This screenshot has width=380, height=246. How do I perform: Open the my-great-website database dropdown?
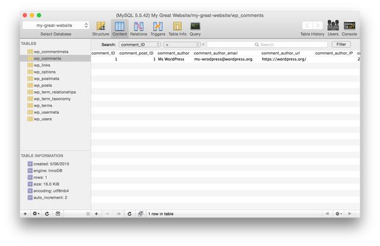click(x=56, y=25)
